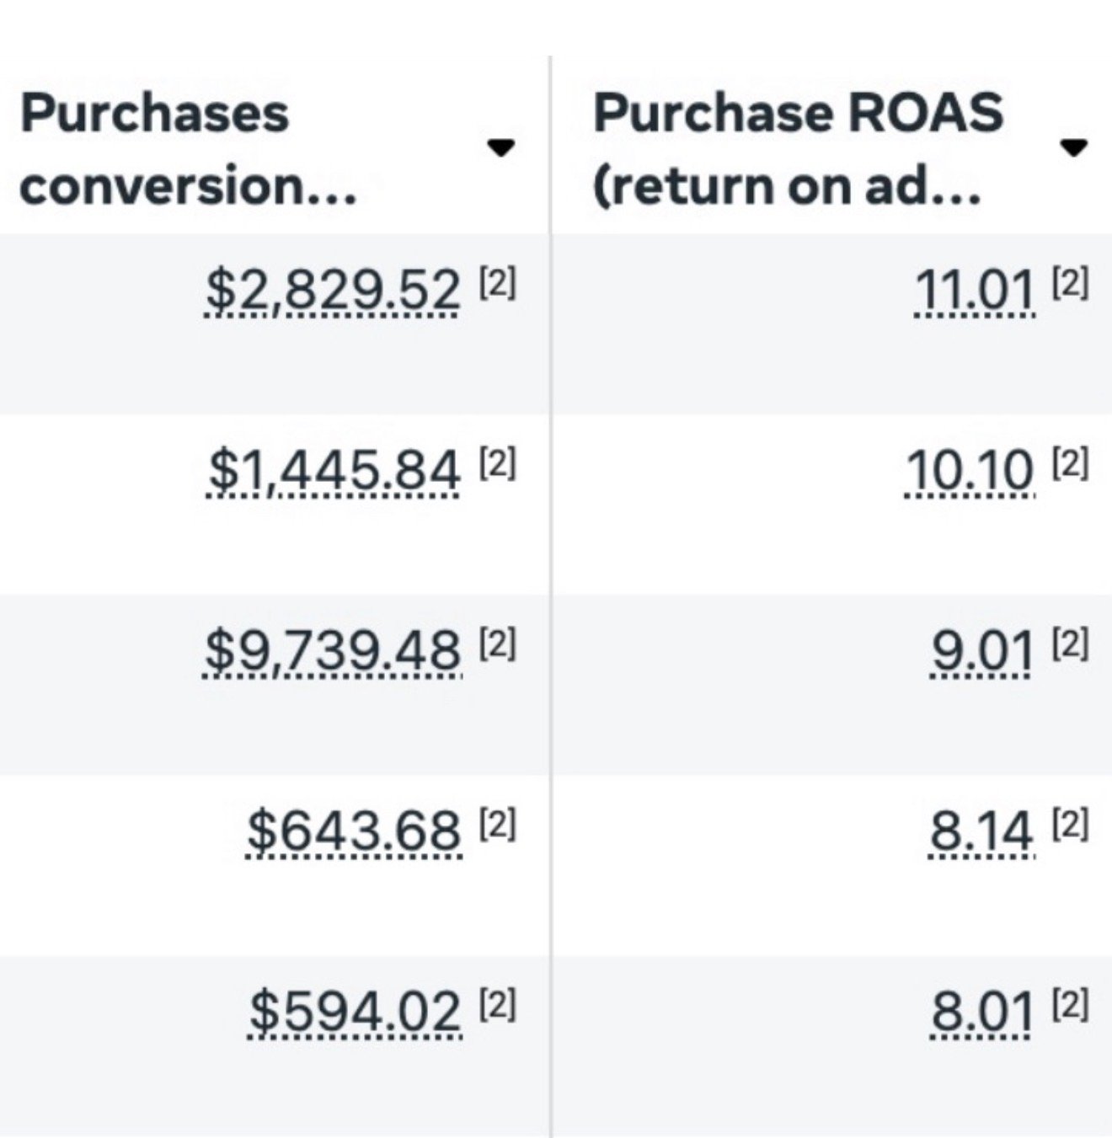Screen dimensions: 1112x1138
Task: Click the 11.01 ROAS value
Action: coord(974,290)
